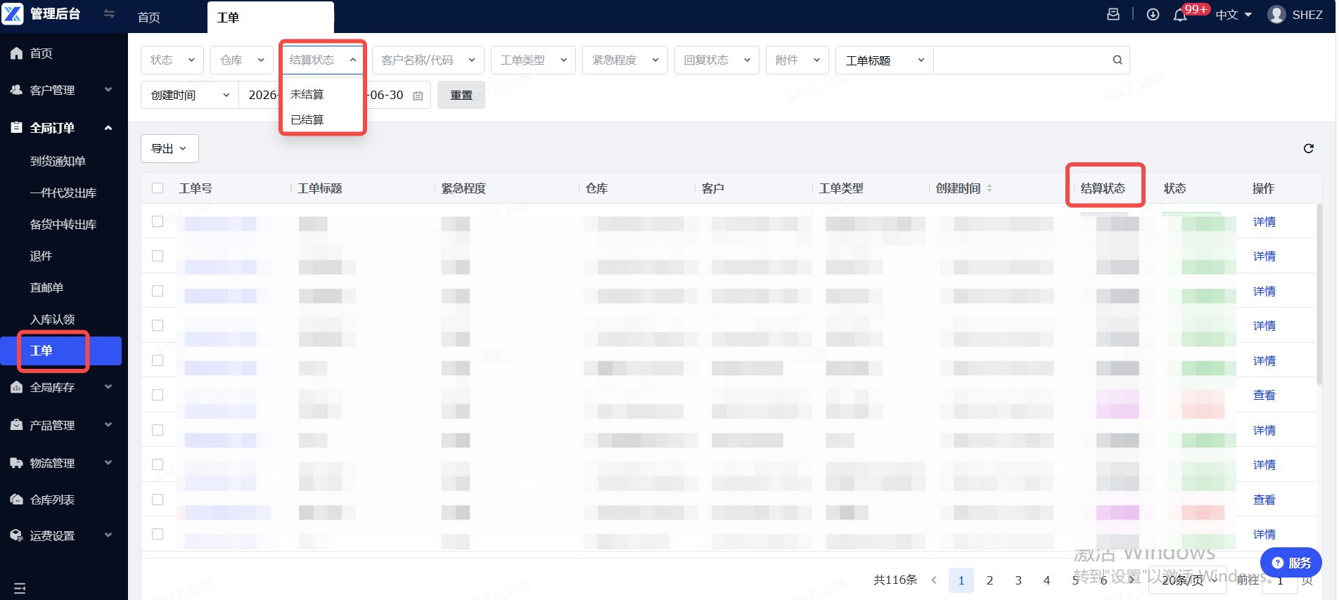Screen dimensions: 1339x600
Task: Open the calendar icon in date range
Action: coord(418,96)
